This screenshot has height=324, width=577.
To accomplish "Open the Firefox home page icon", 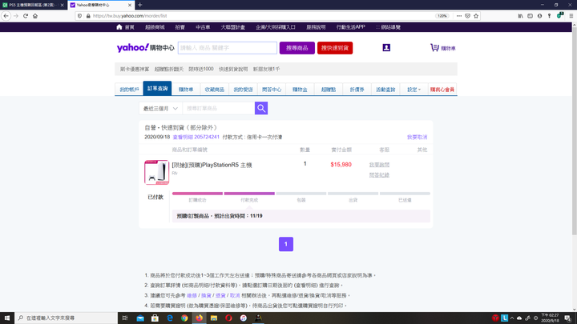I will coord(35,16).
